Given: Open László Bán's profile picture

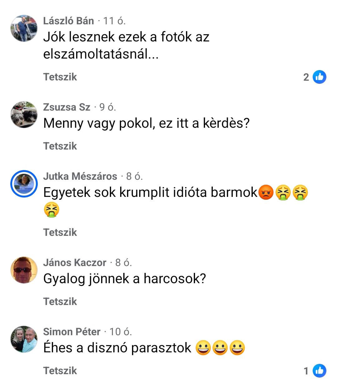Looking at the screenshot, I should [24, 28].
